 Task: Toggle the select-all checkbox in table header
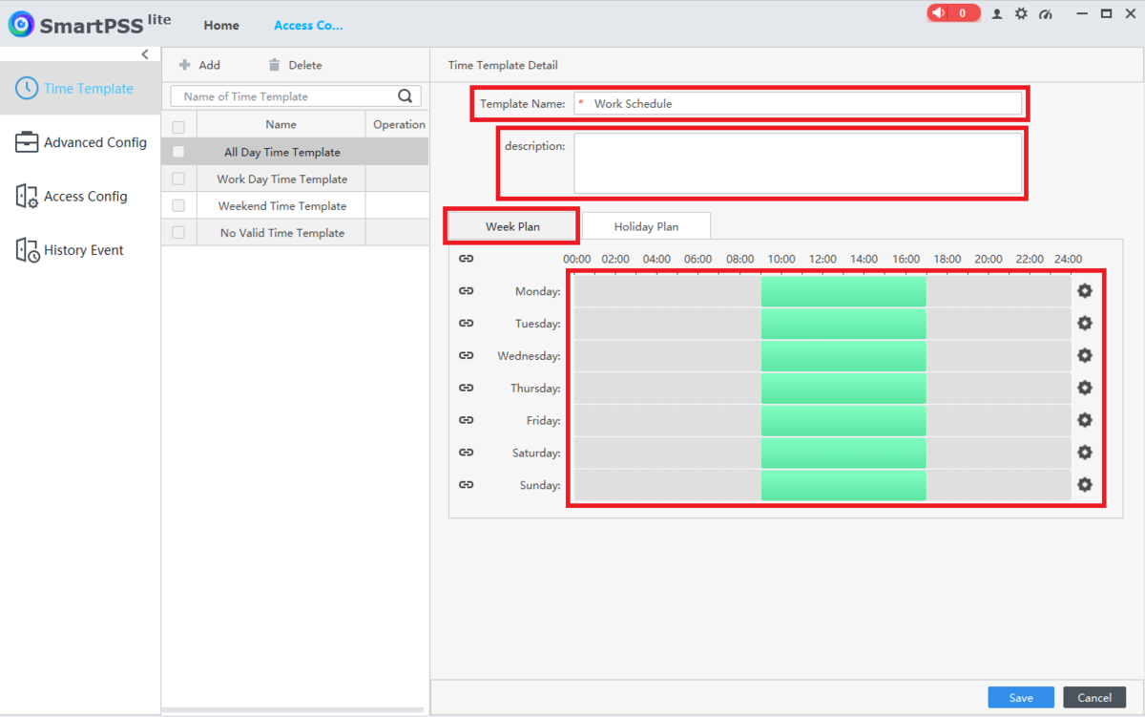pos(178,125)
